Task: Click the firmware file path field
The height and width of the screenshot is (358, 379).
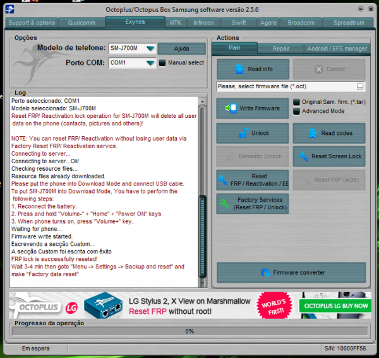Action: [x=287, y=86]
